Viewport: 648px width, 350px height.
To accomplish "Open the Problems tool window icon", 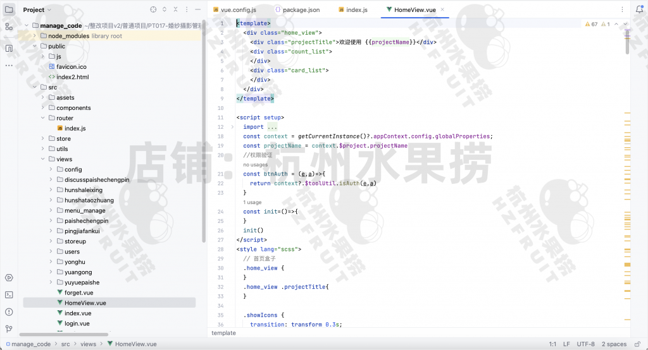I will click(x=9, y=311).
